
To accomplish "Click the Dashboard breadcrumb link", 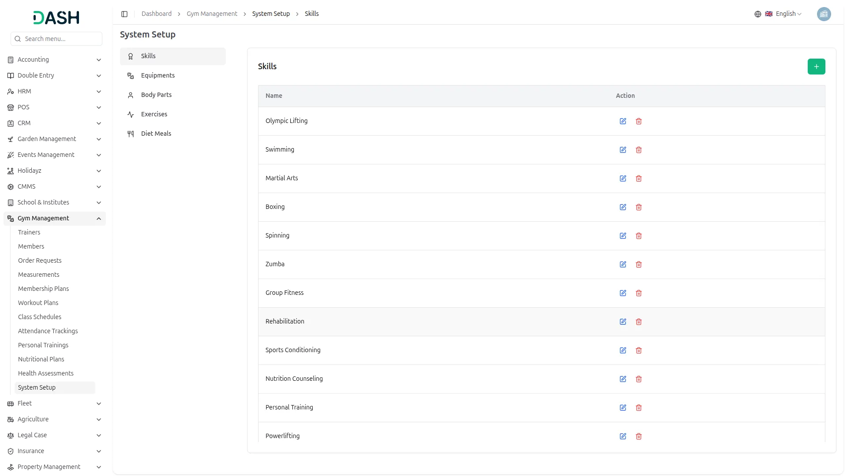I will point(157,14).
